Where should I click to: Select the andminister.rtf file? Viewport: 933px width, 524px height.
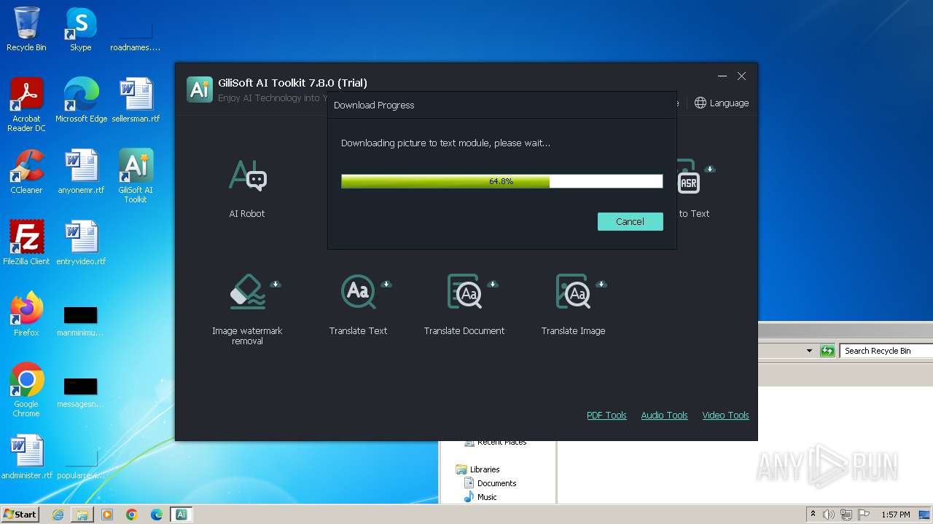click(27, 456)
